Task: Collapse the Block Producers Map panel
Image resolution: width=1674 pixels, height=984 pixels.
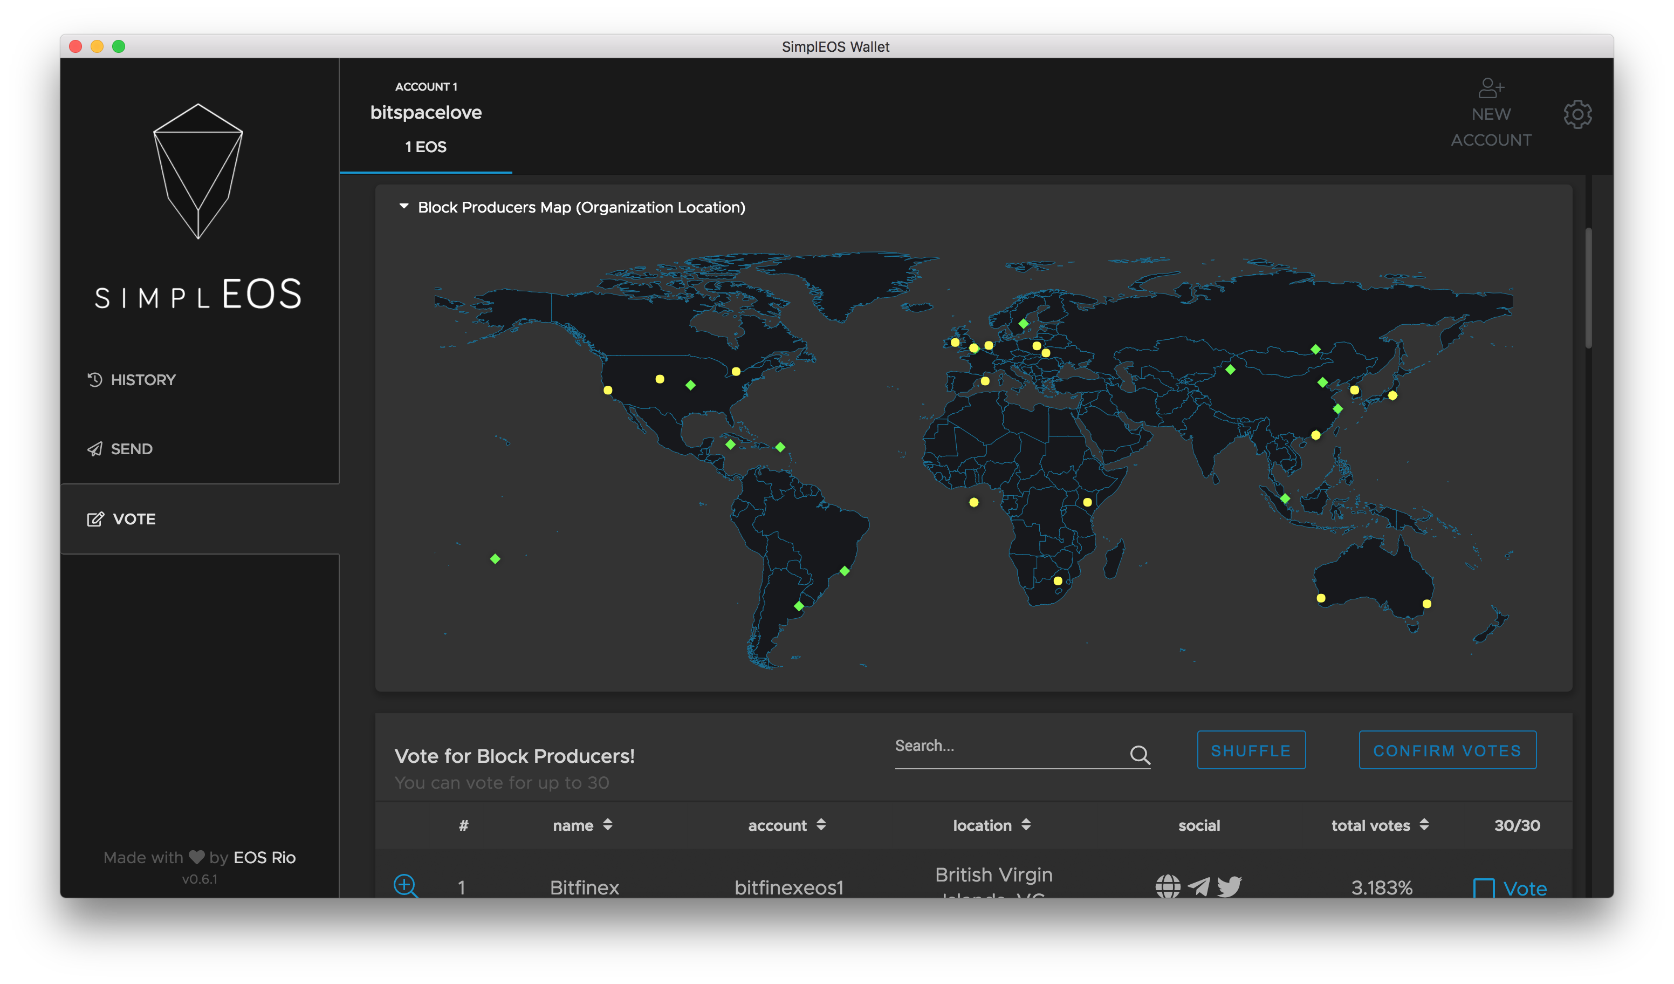Action: (404, 207)
